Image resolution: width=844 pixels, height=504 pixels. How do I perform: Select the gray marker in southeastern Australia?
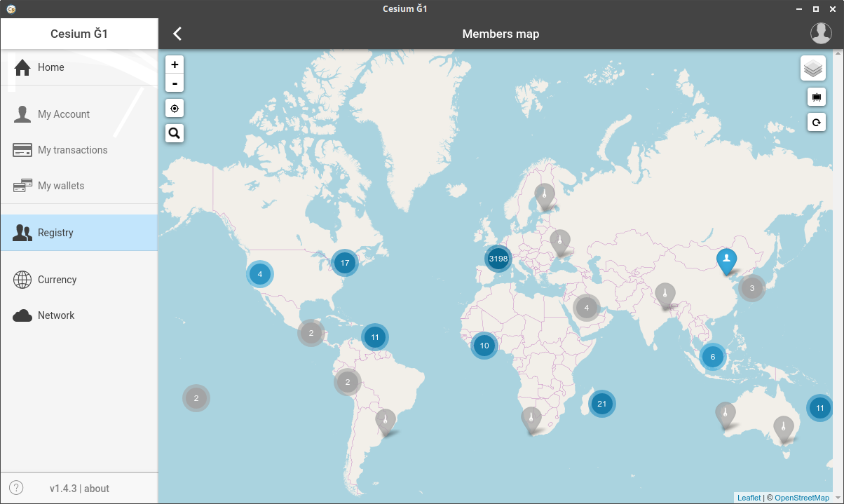784,428
